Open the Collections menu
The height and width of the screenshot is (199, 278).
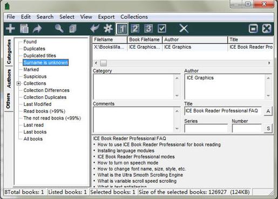click(134, 17)
